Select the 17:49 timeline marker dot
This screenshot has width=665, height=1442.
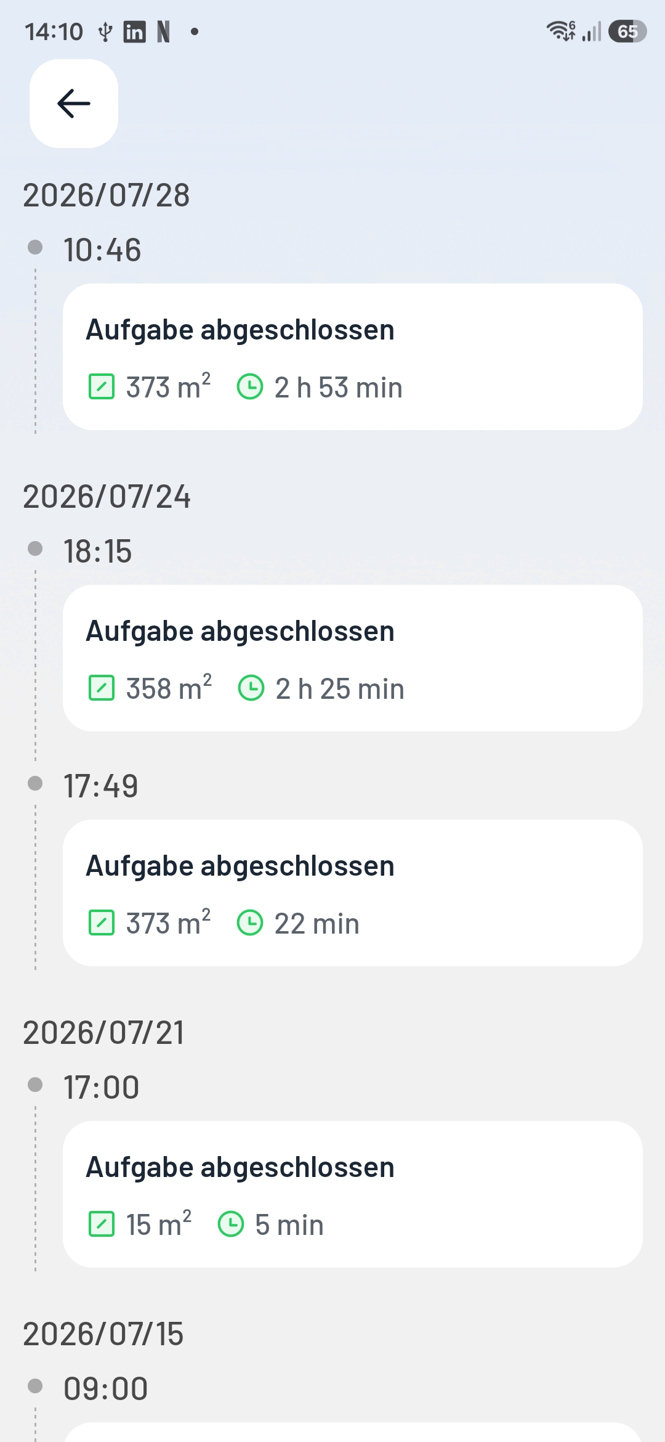click(x=36, y=783)
